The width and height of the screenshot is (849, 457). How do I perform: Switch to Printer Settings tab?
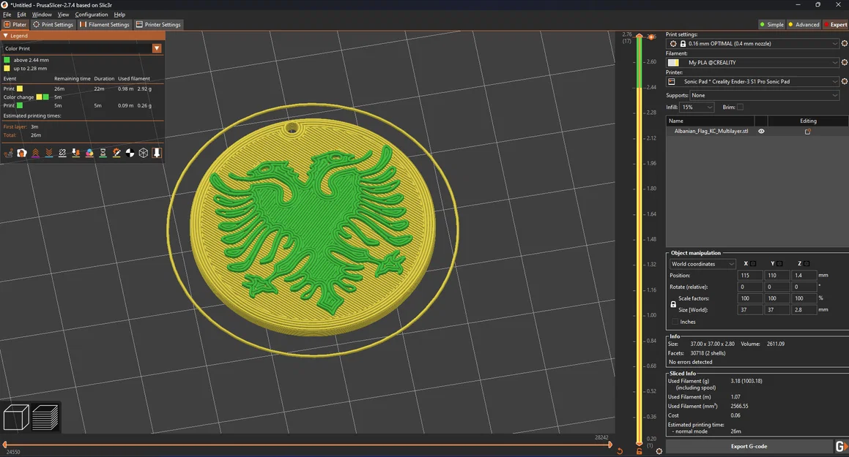click(158, 24)
